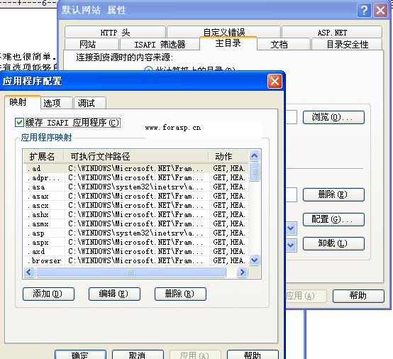Open the 网站 tab
Viewport: 393px width, 359px height.
92,44
